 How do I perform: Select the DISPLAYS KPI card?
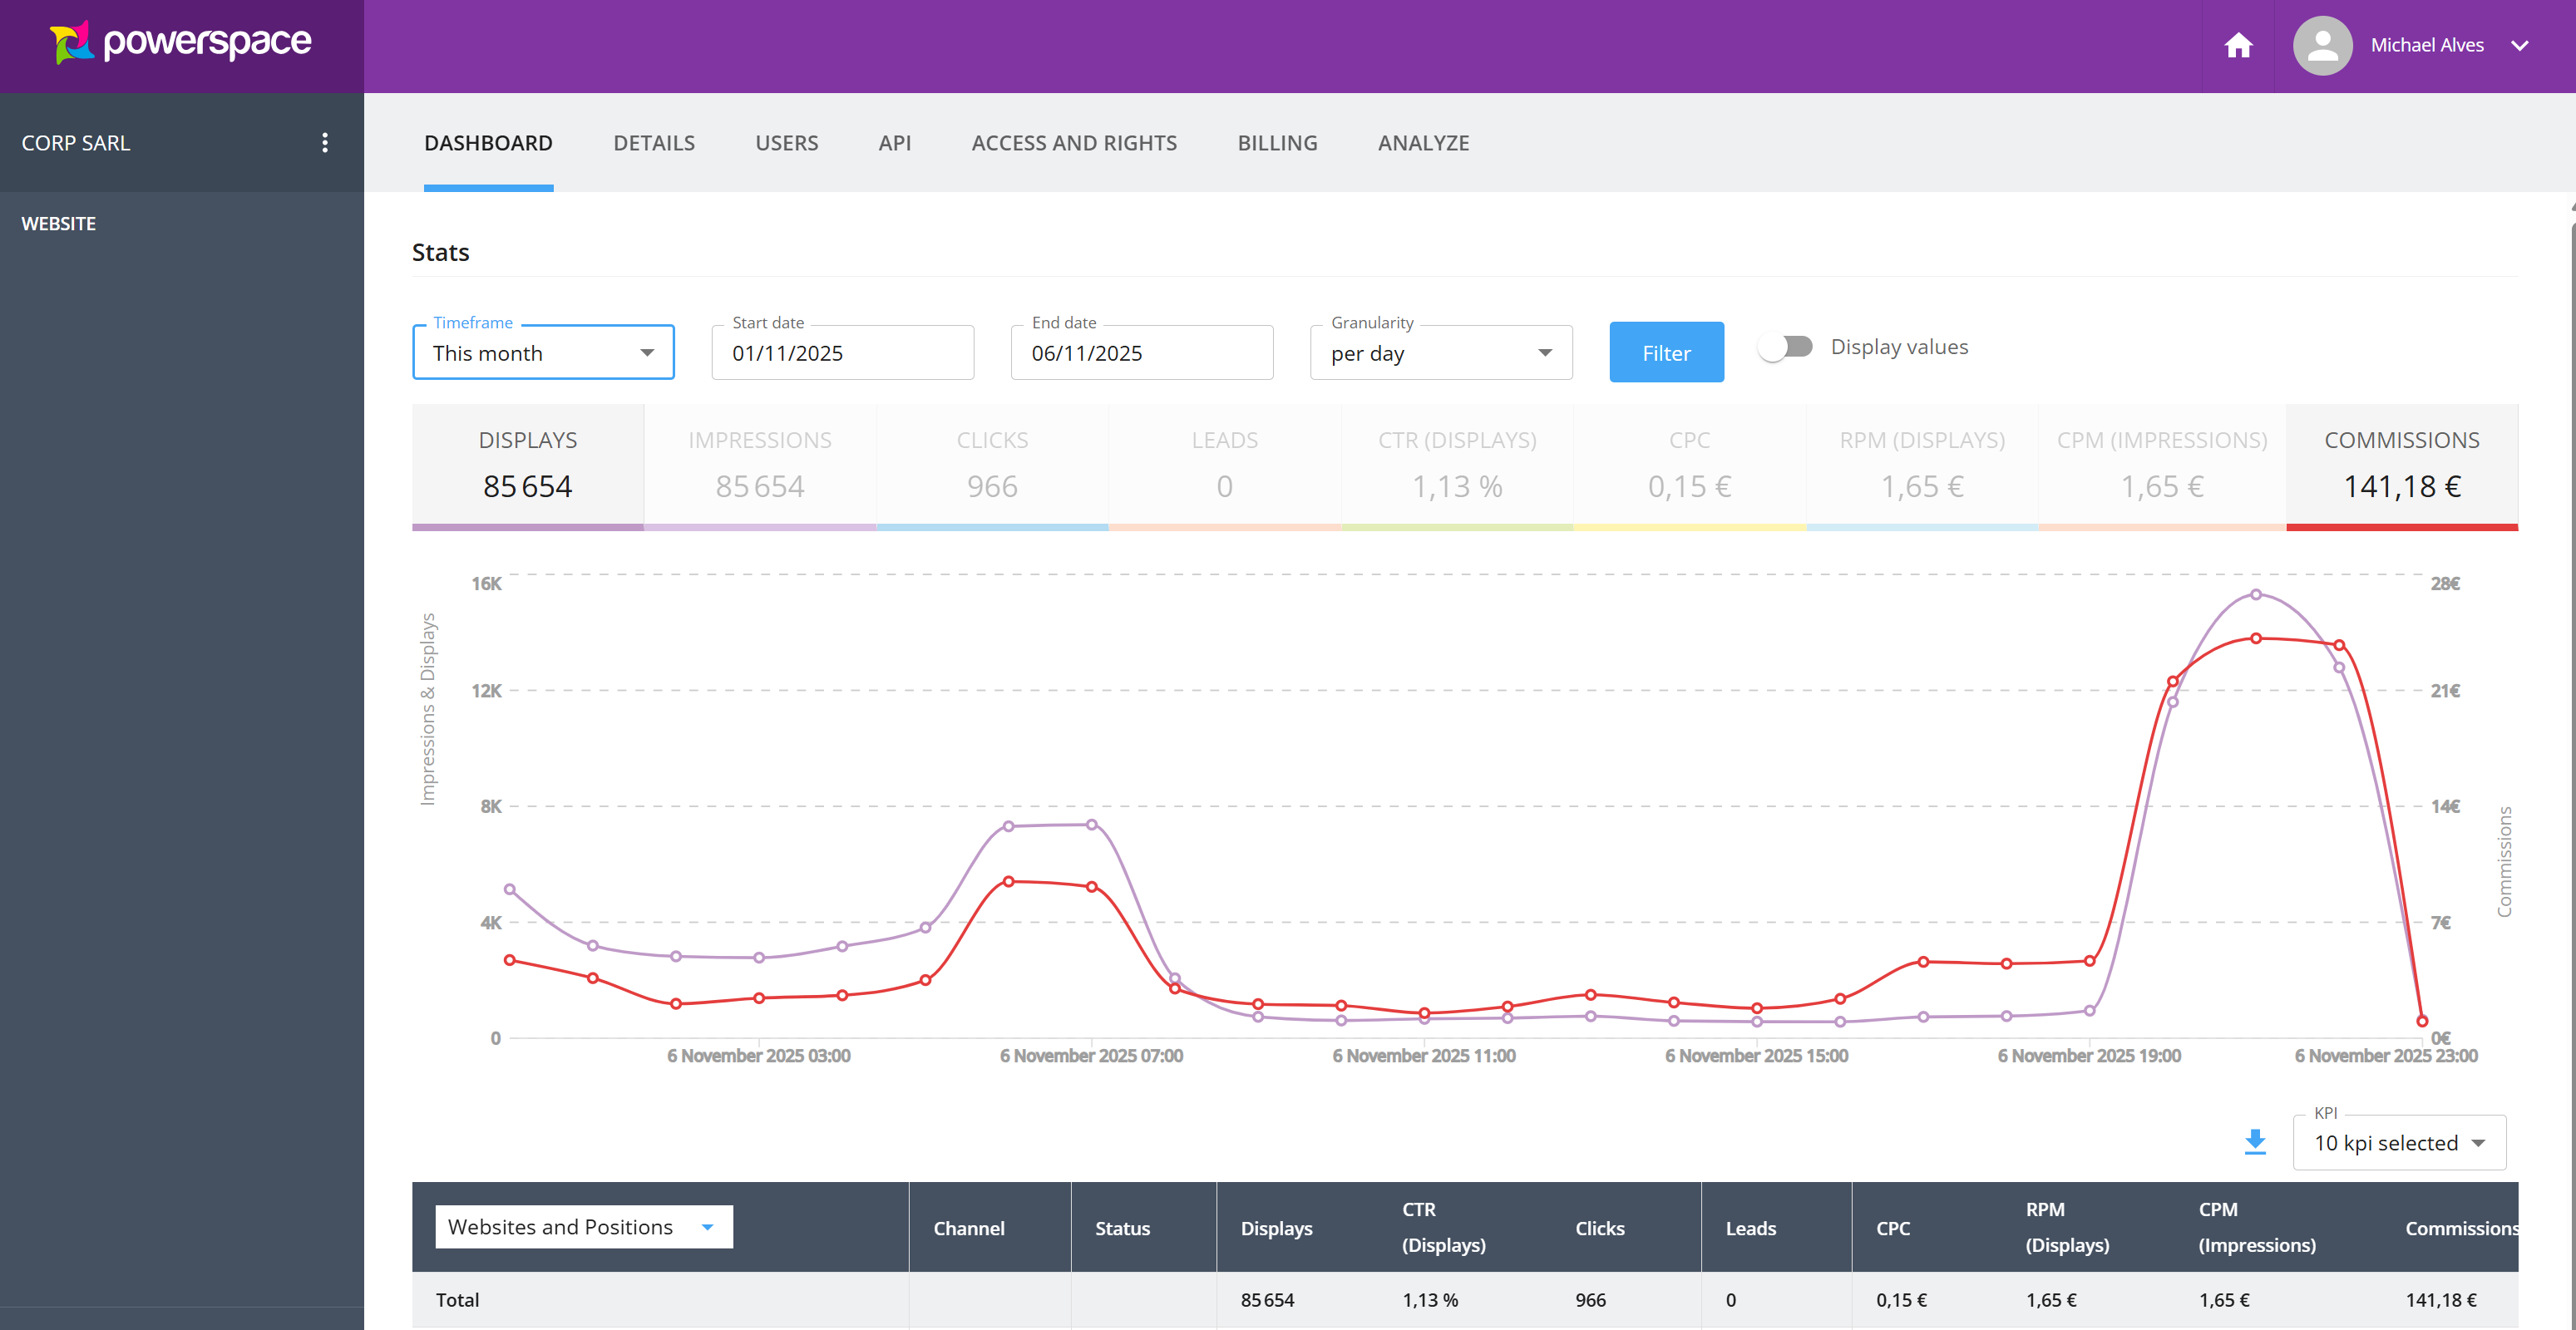point(528,465)
